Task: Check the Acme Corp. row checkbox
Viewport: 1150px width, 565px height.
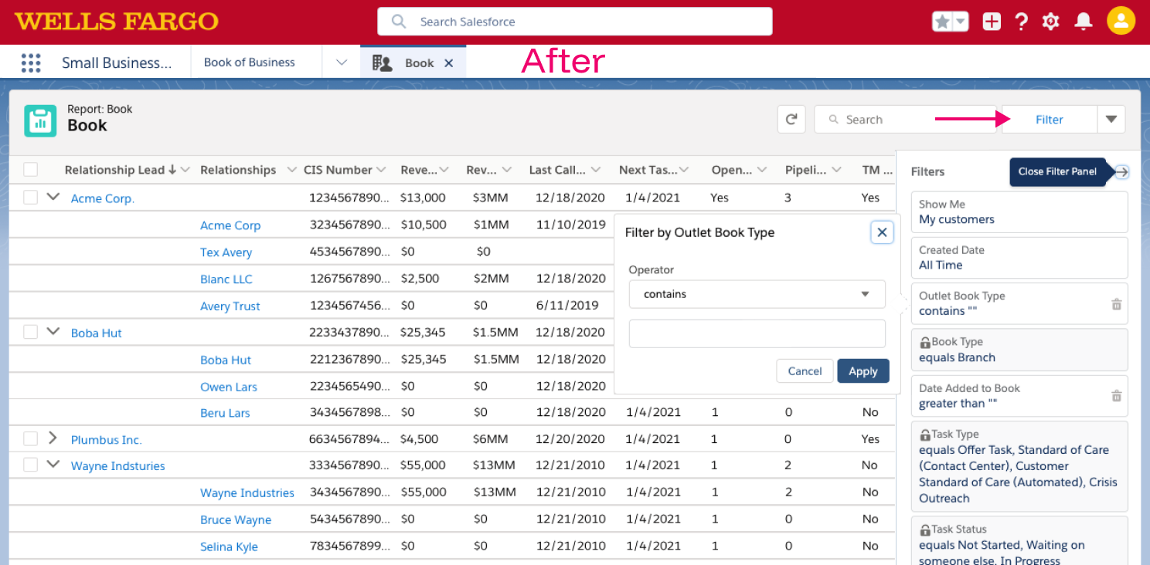Action: (x=30, y=198)
